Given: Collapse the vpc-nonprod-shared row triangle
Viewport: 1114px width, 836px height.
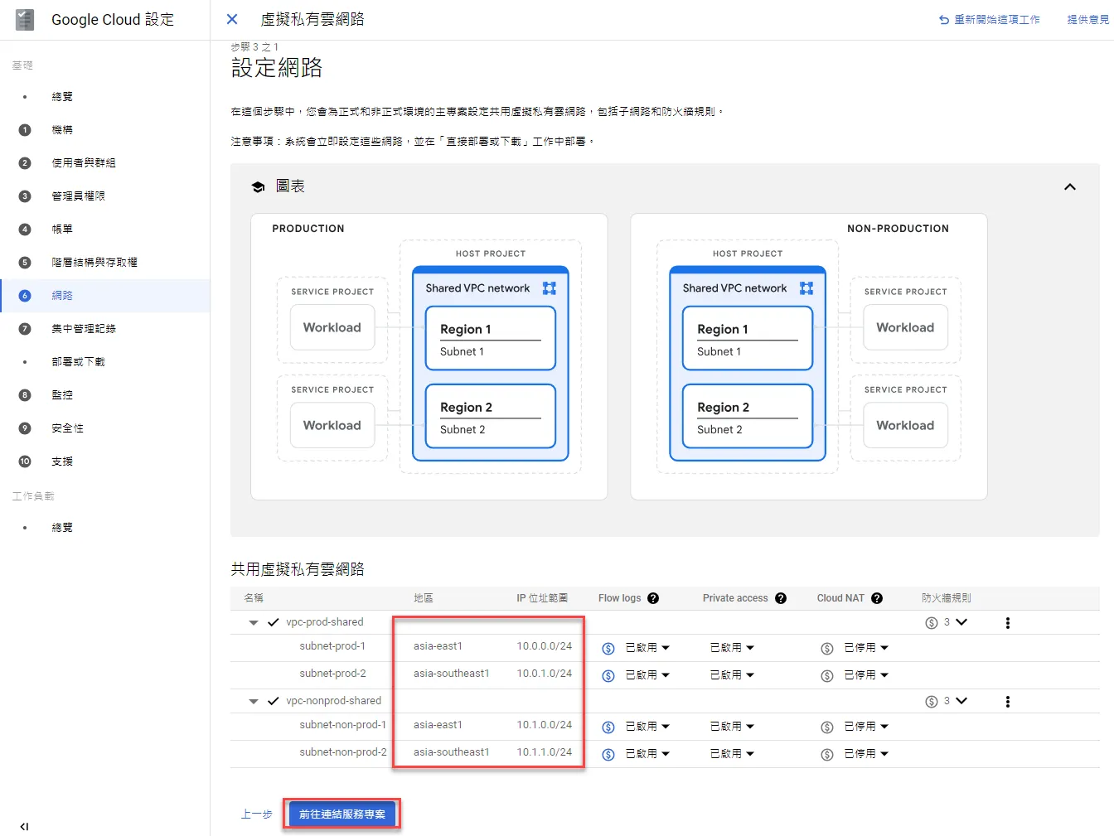Looking at the screenshot, I should pyautogui.click(x=254, y=701).
